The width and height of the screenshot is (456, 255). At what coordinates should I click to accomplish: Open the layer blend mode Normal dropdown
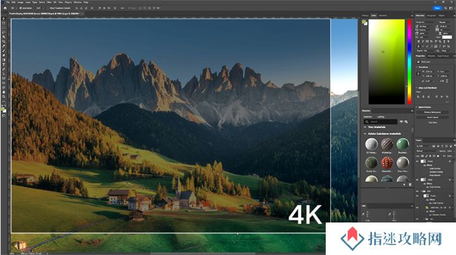click(x=427, y=151)
